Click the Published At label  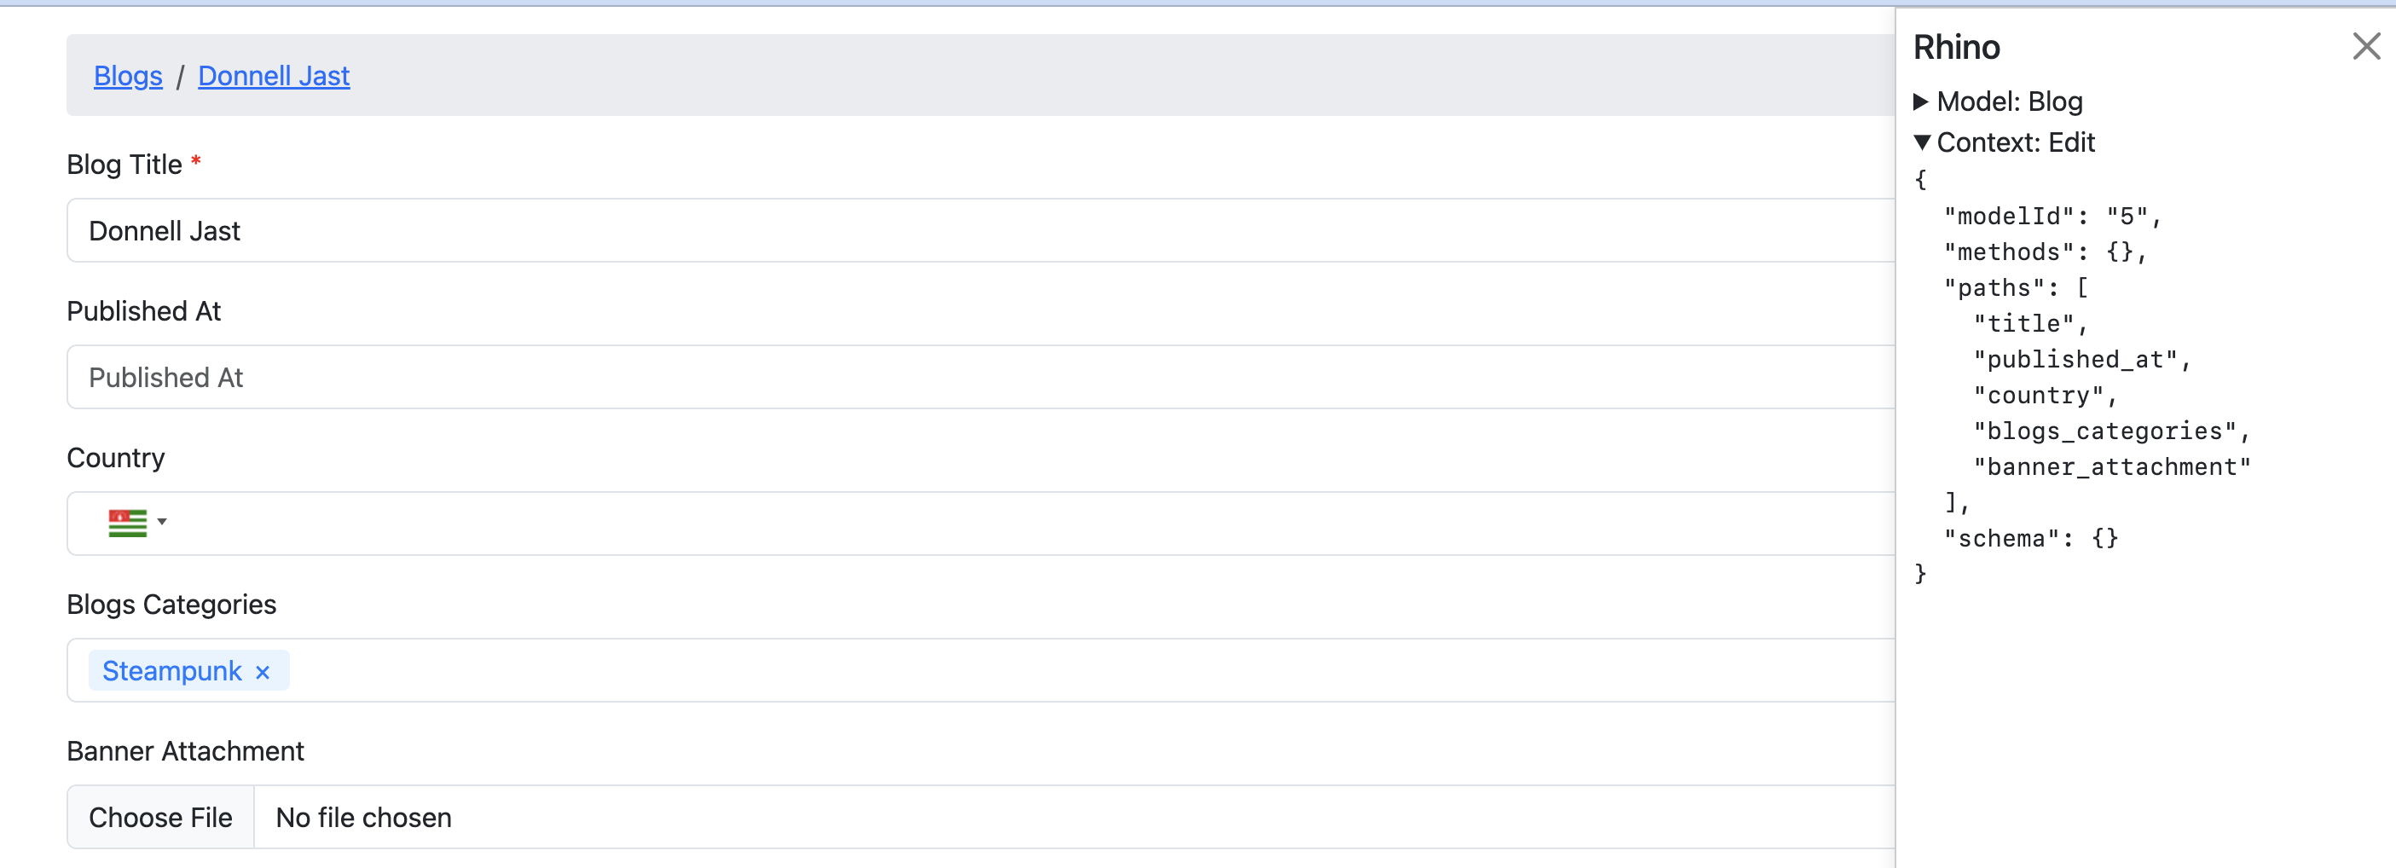pyautogui.click(x=143, y=312)
